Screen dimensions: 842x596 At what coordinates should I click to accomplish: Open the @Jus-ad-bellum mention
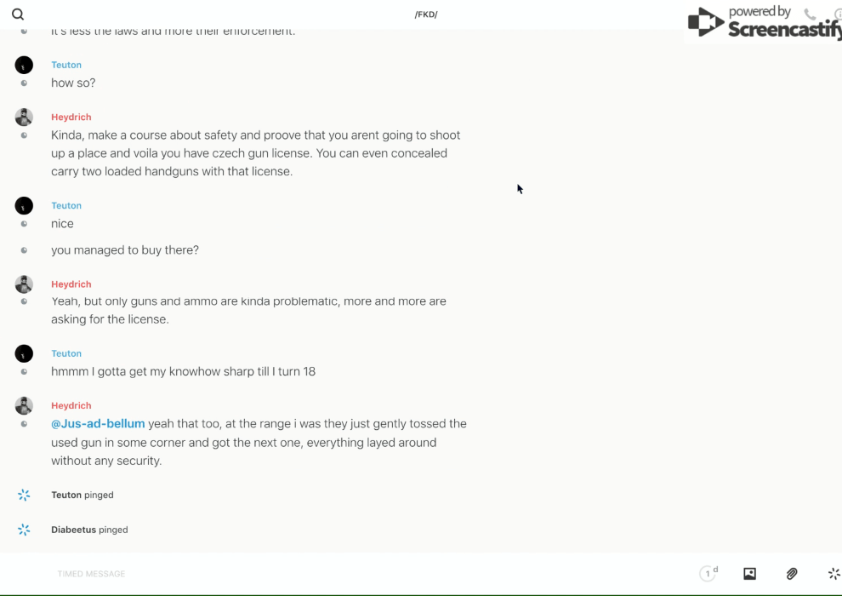pos(98,424)
